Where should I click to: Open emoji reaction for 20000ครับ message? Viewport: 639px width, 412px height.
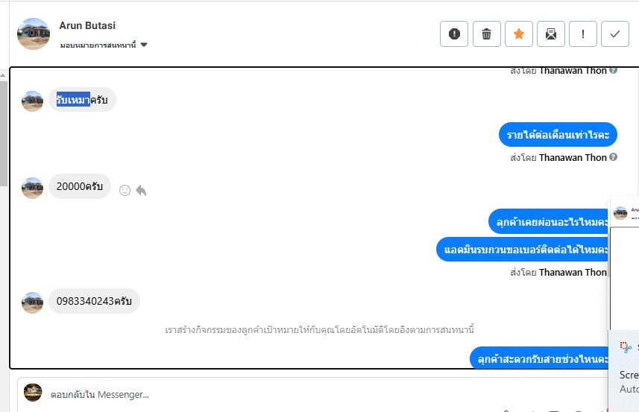[x=125, y=190]
